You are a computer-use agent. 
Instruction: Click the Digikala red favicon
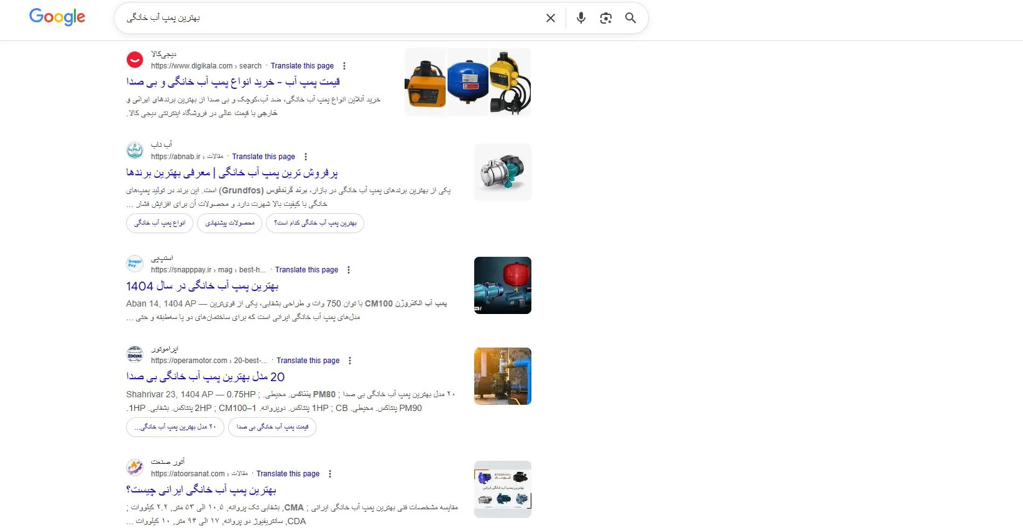(135, 60)
